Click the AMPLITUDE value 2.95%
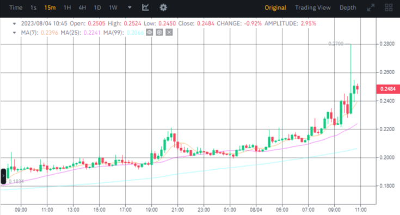 click(308, 23)
